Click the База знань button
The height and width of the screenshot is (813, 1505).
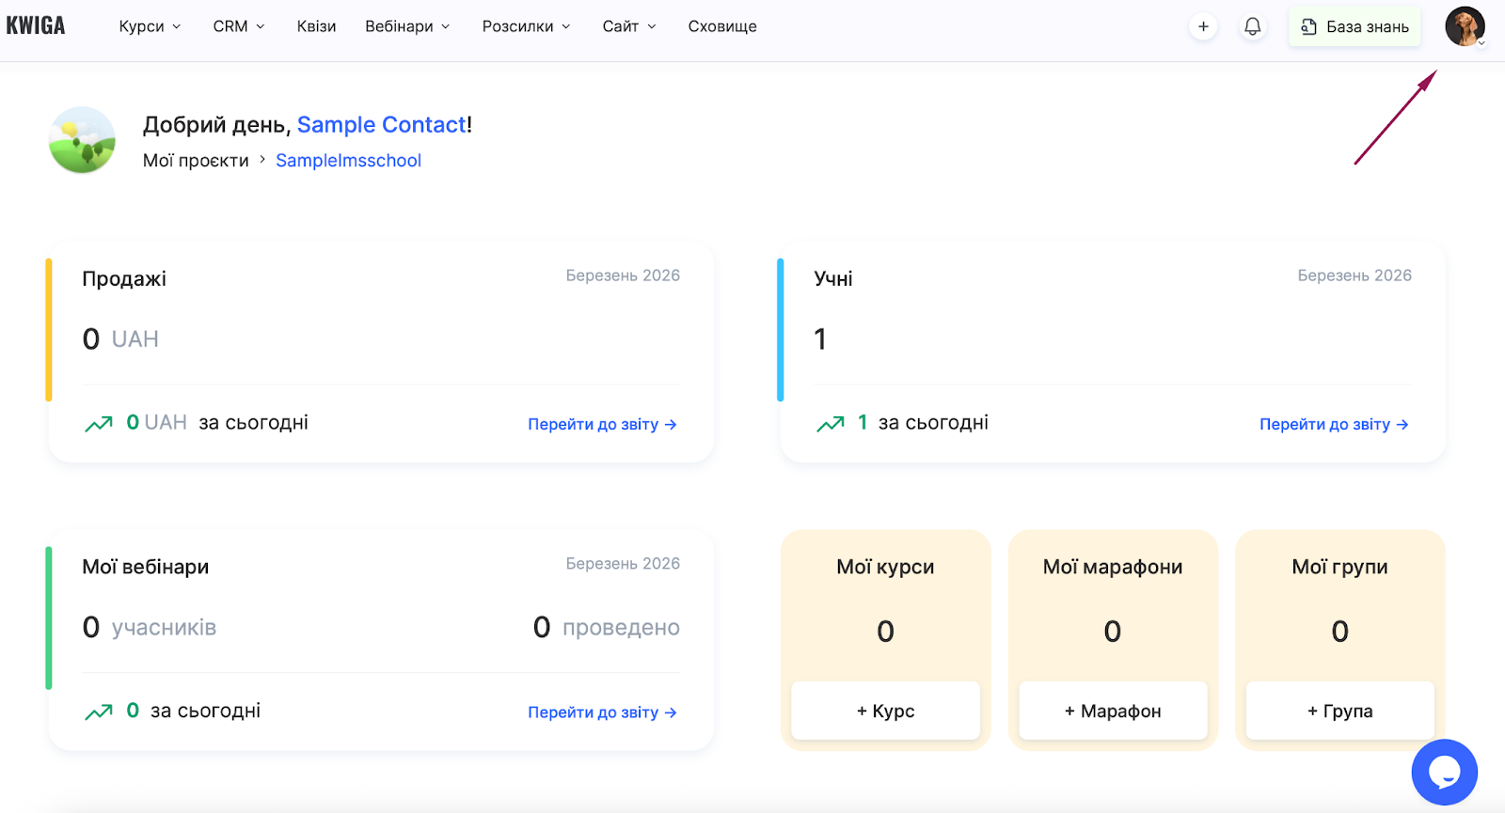pos(1354,26)
